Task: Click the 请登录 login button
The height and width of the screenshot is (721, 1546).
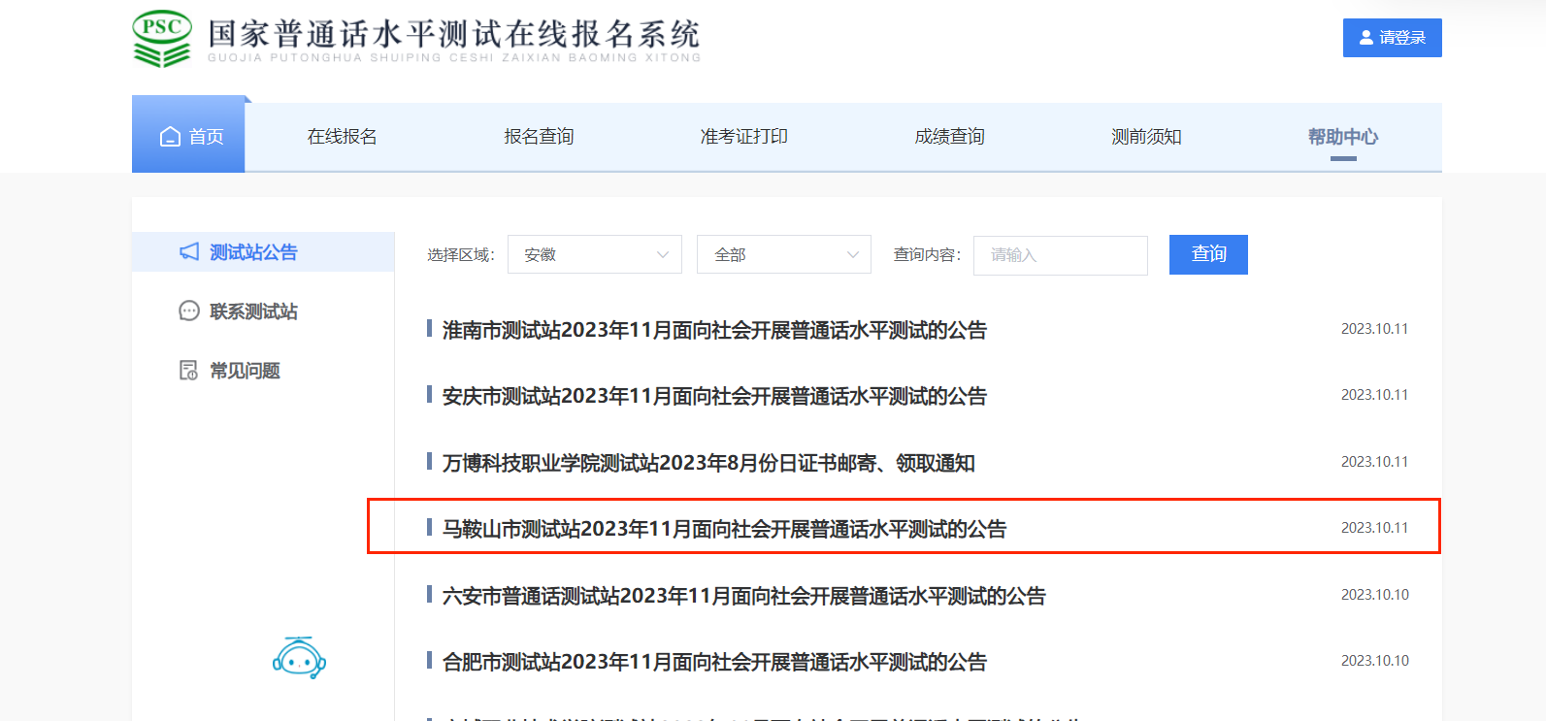Action: point(1393,38)
